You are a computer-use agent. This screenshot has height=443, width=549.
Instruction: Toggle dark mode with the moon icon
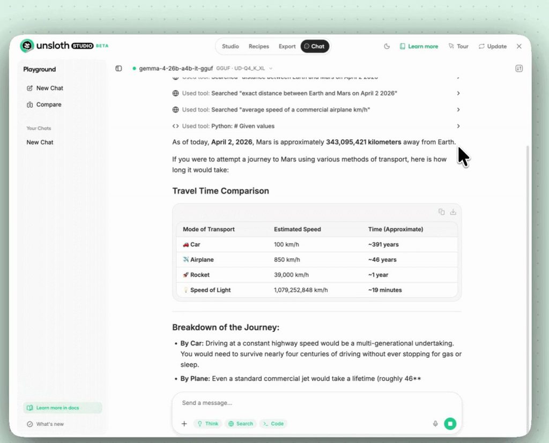pyautogui.click(x=387, y=47)
